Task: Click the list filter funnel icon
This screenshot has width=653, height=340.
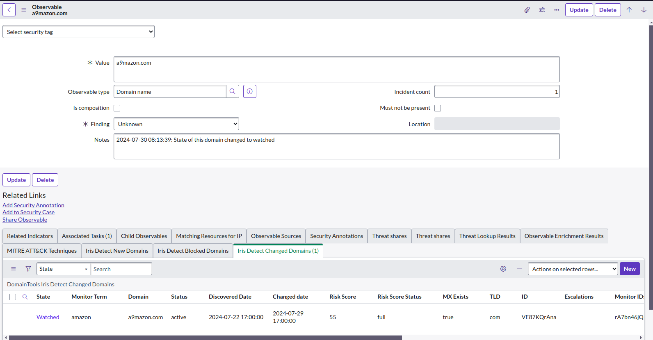Action: [28, 269]
